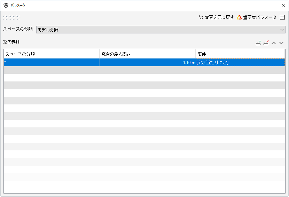This screenshot has width=289, height=197.
Task: Delete the selected row with red-x icon
Action: [266, 43]
